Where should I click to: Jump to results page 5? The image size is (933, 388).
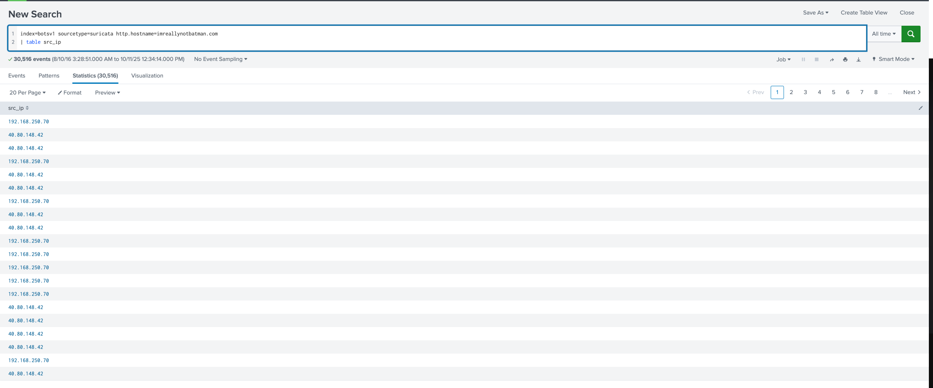click(x=833, y=92)
